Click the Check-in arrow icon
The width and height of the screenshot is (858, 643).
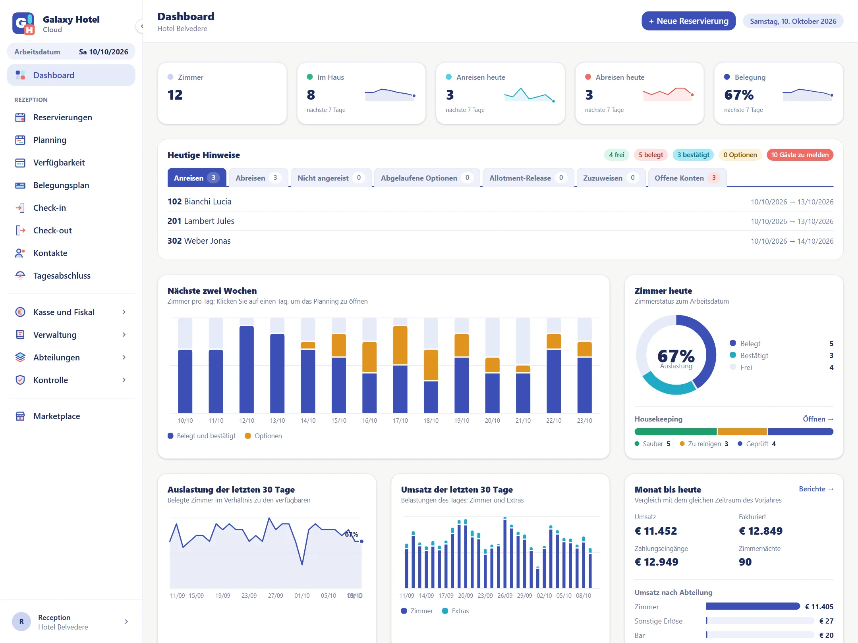point(20,208)
